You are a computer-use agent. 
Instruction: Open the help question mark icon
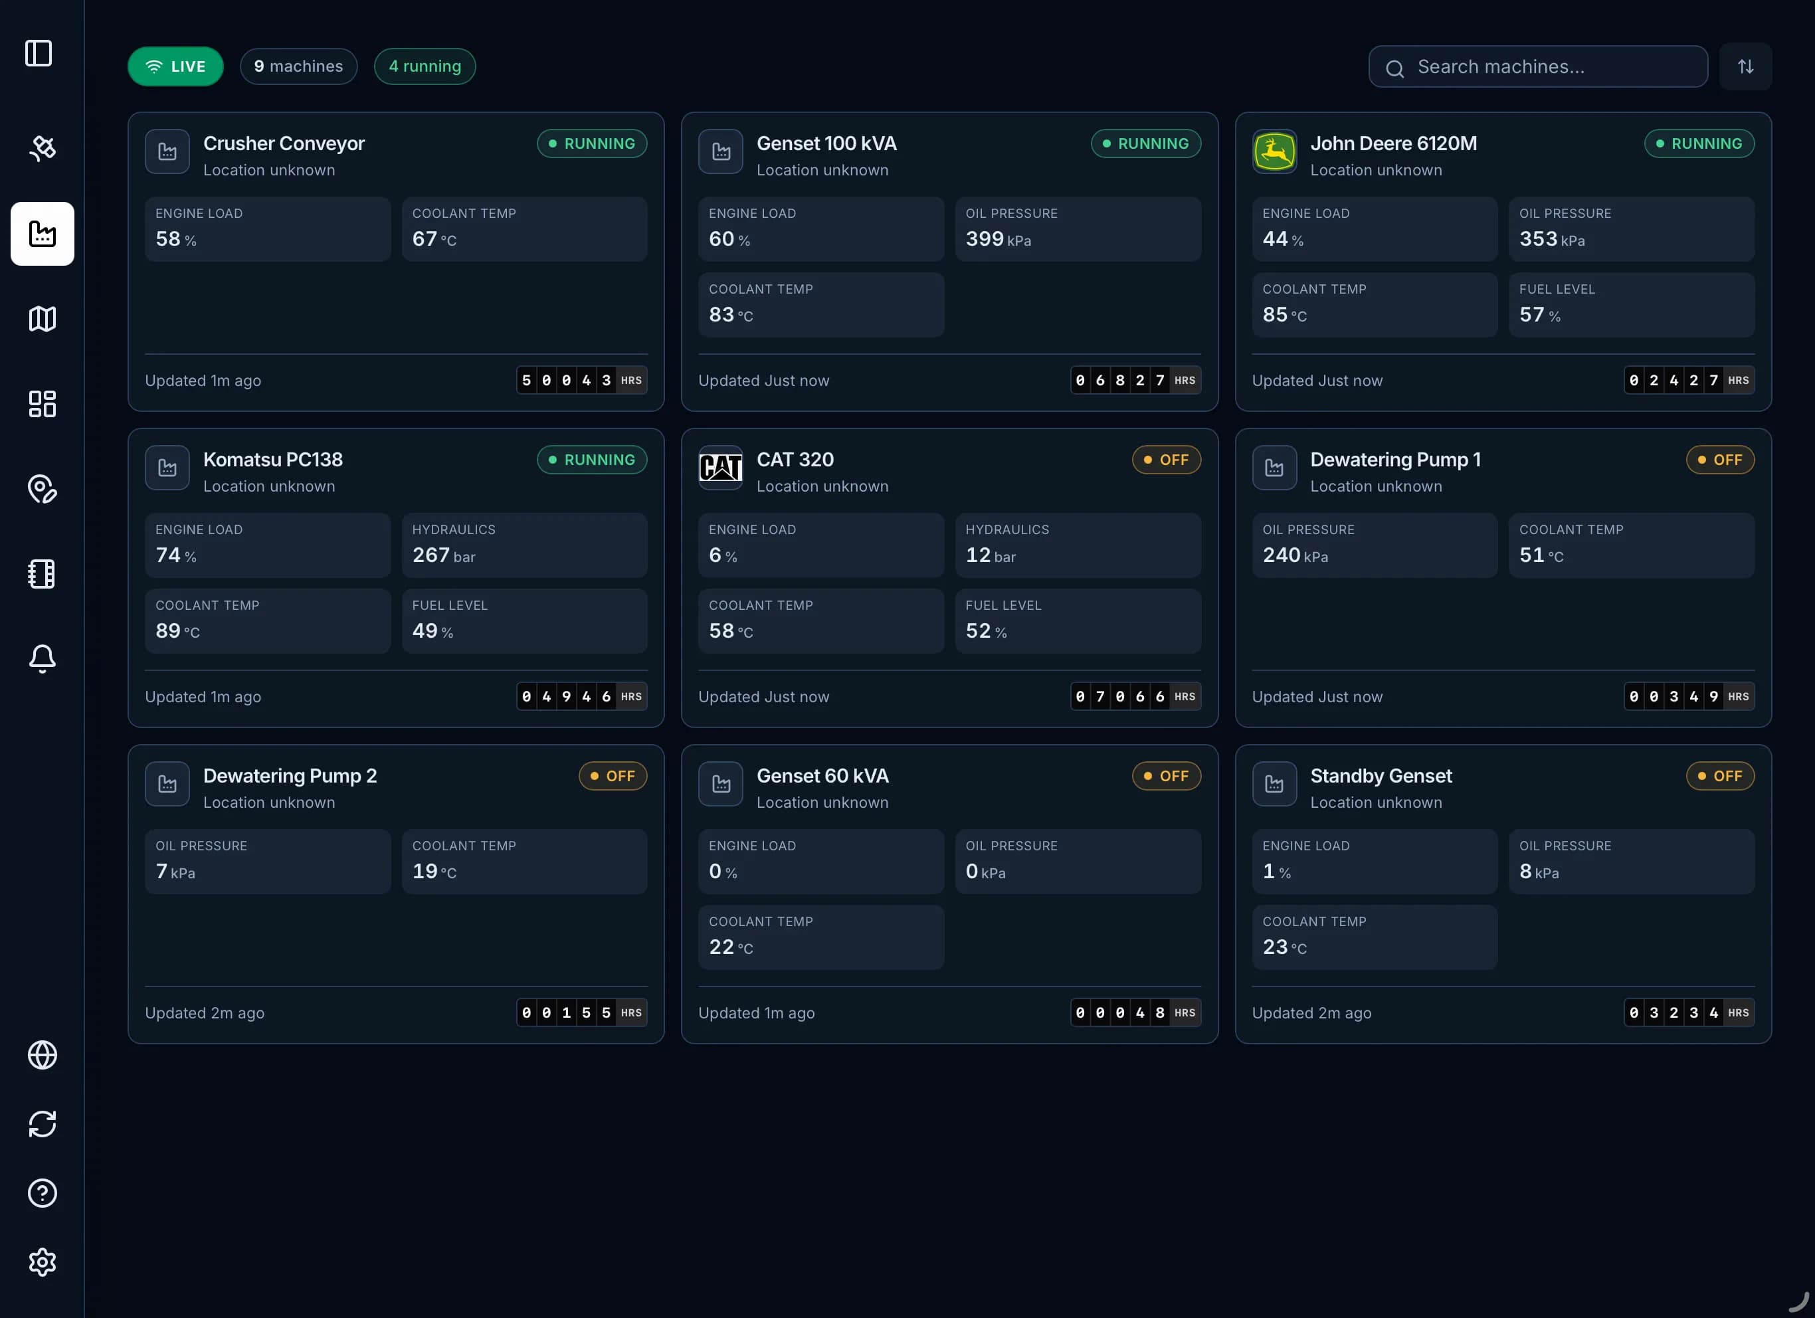pyautogui.click(x=42, y=1192)
